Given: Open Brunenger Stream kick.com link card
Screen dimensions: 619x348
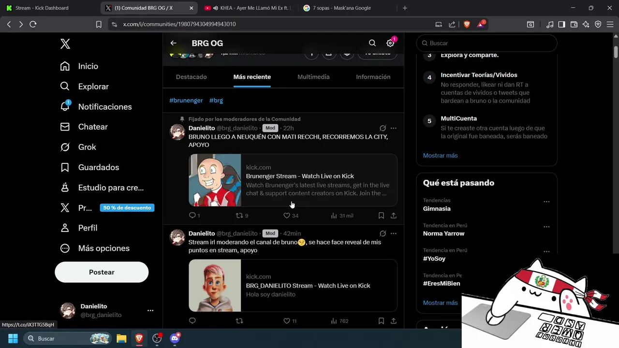Looking at the screenshot, I should (x=293, y=180).
